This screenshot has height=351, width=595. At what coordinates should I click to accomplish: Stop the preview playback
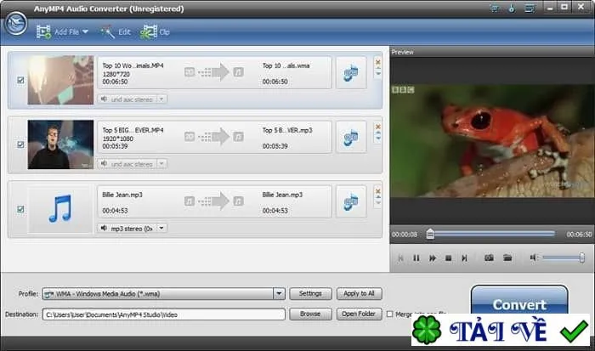coord(448,258)
